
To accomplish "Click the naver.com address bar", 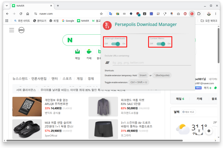I will (x=68, y=14).
